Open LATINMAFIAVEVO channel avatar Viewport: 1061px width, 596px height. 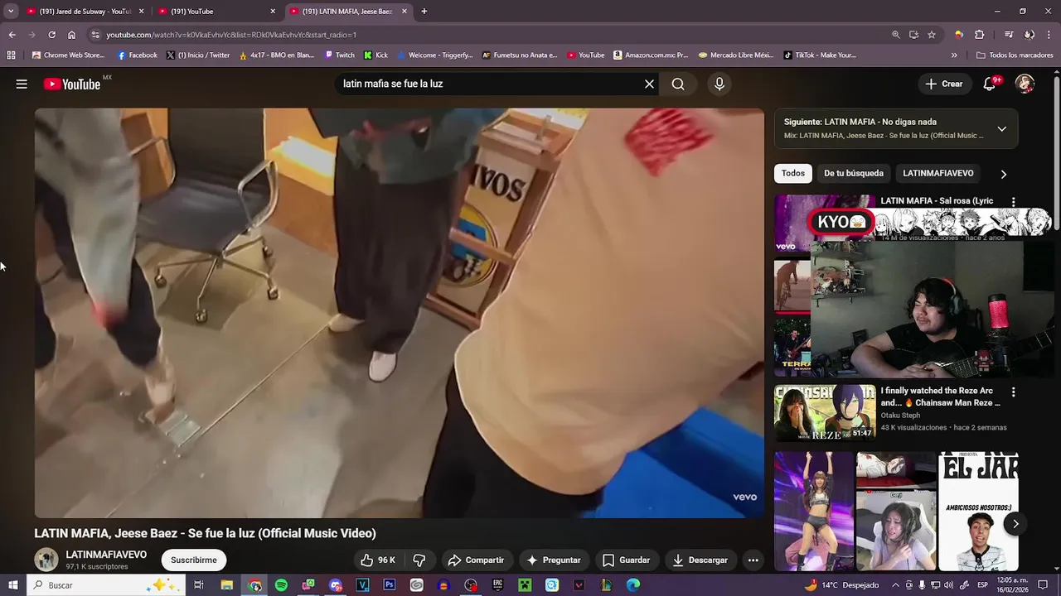(x=46, y=560)
